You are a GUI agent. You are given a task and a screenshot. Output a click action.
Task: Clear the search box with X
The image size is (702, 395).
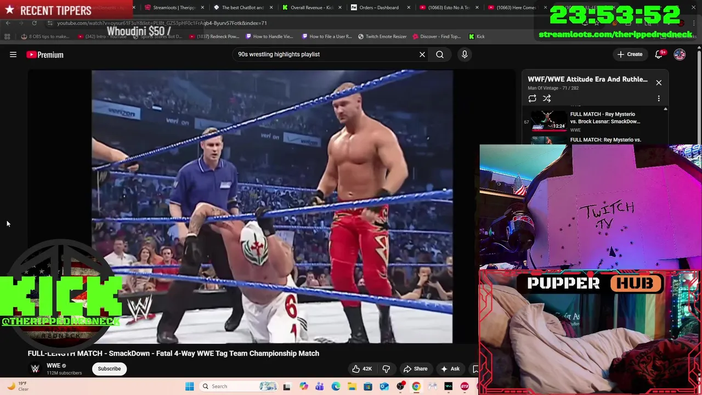click(422, 54)
